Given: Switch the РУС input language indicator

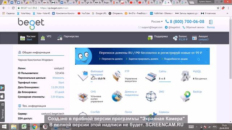Looking at the screenshot, I should [x=215, y=127].
